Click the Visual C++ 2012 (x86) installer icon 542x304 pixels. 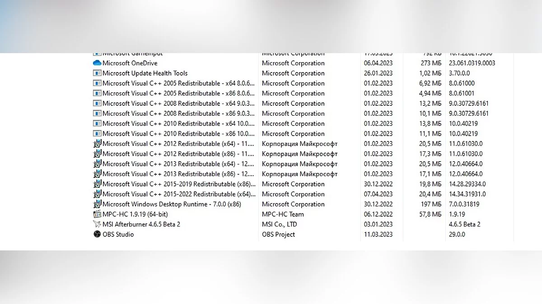pos(97,154)
